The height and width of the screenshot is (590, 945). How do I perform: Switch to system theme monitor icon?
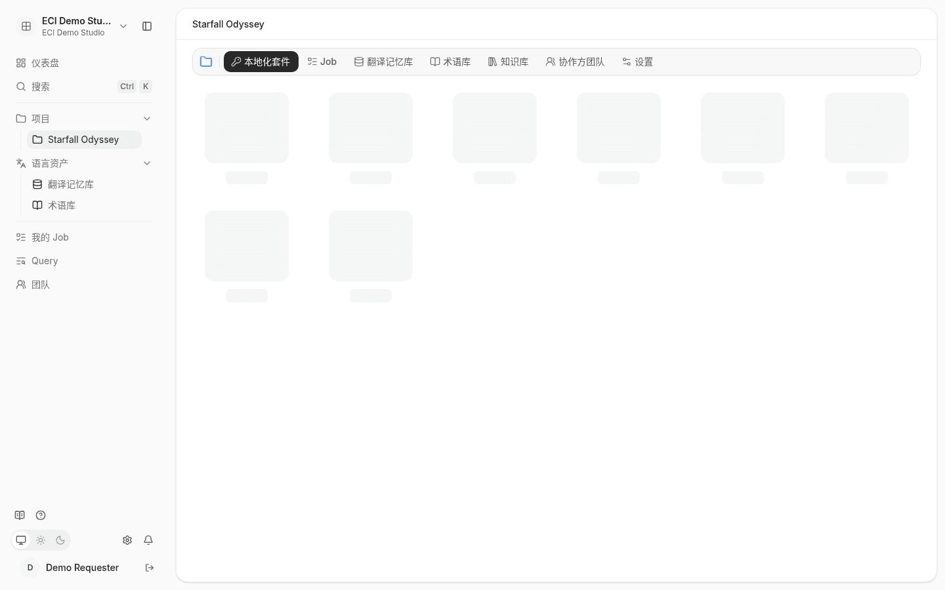click(x=21, y=540)
